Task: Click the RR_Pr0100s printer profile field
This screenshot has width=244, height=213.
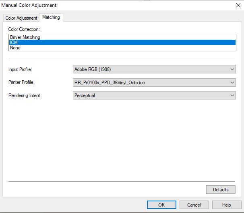Action: click(151, 83)
